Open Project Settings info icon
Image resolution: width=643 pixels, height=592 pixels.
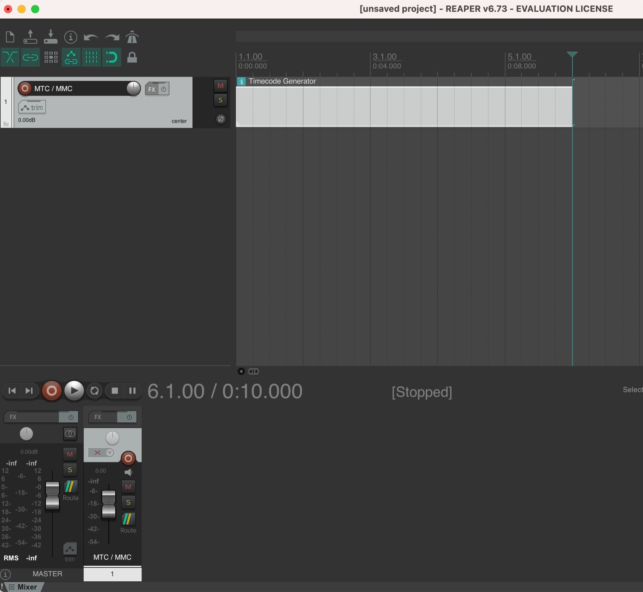pyautogui.click(x=71, y=37)
